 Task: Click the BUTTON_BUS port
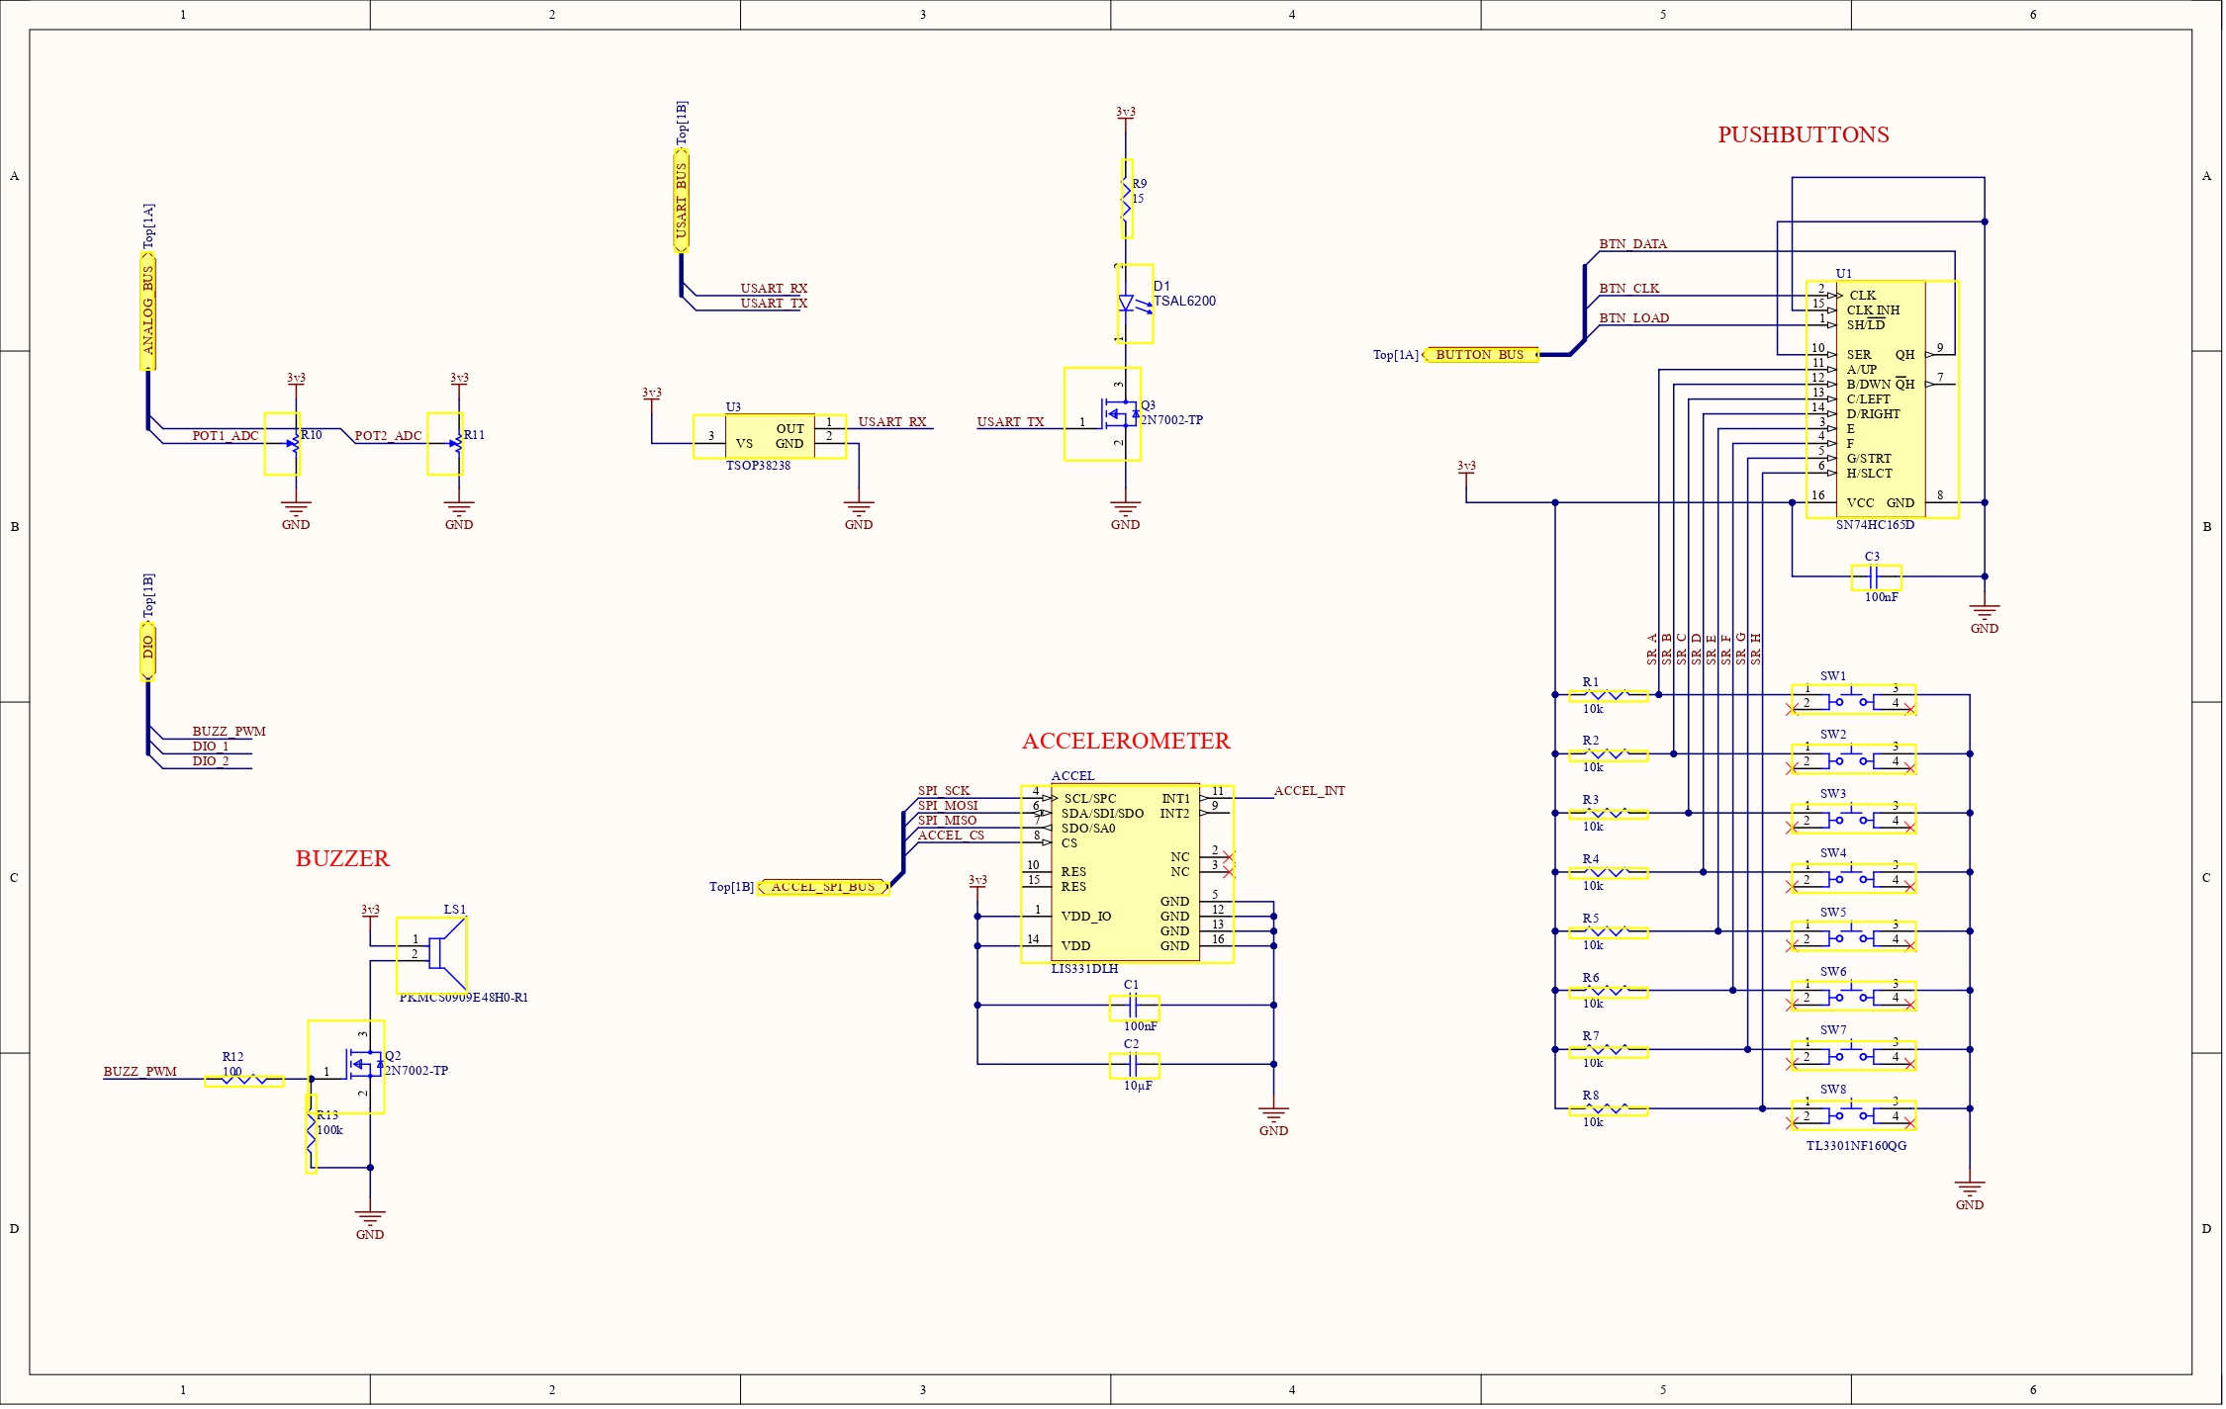tap(1480, 355)
